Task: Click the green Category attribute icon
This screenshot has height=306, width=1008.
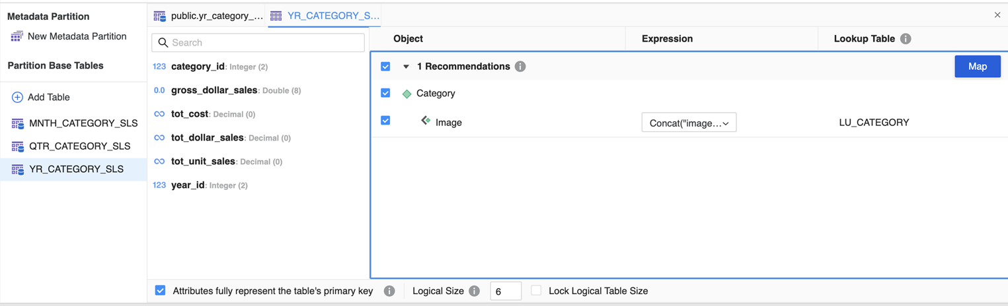Action: click(x=407, y=94)
